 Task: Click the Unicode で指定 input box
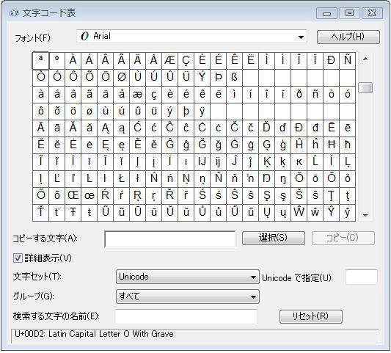362,277
